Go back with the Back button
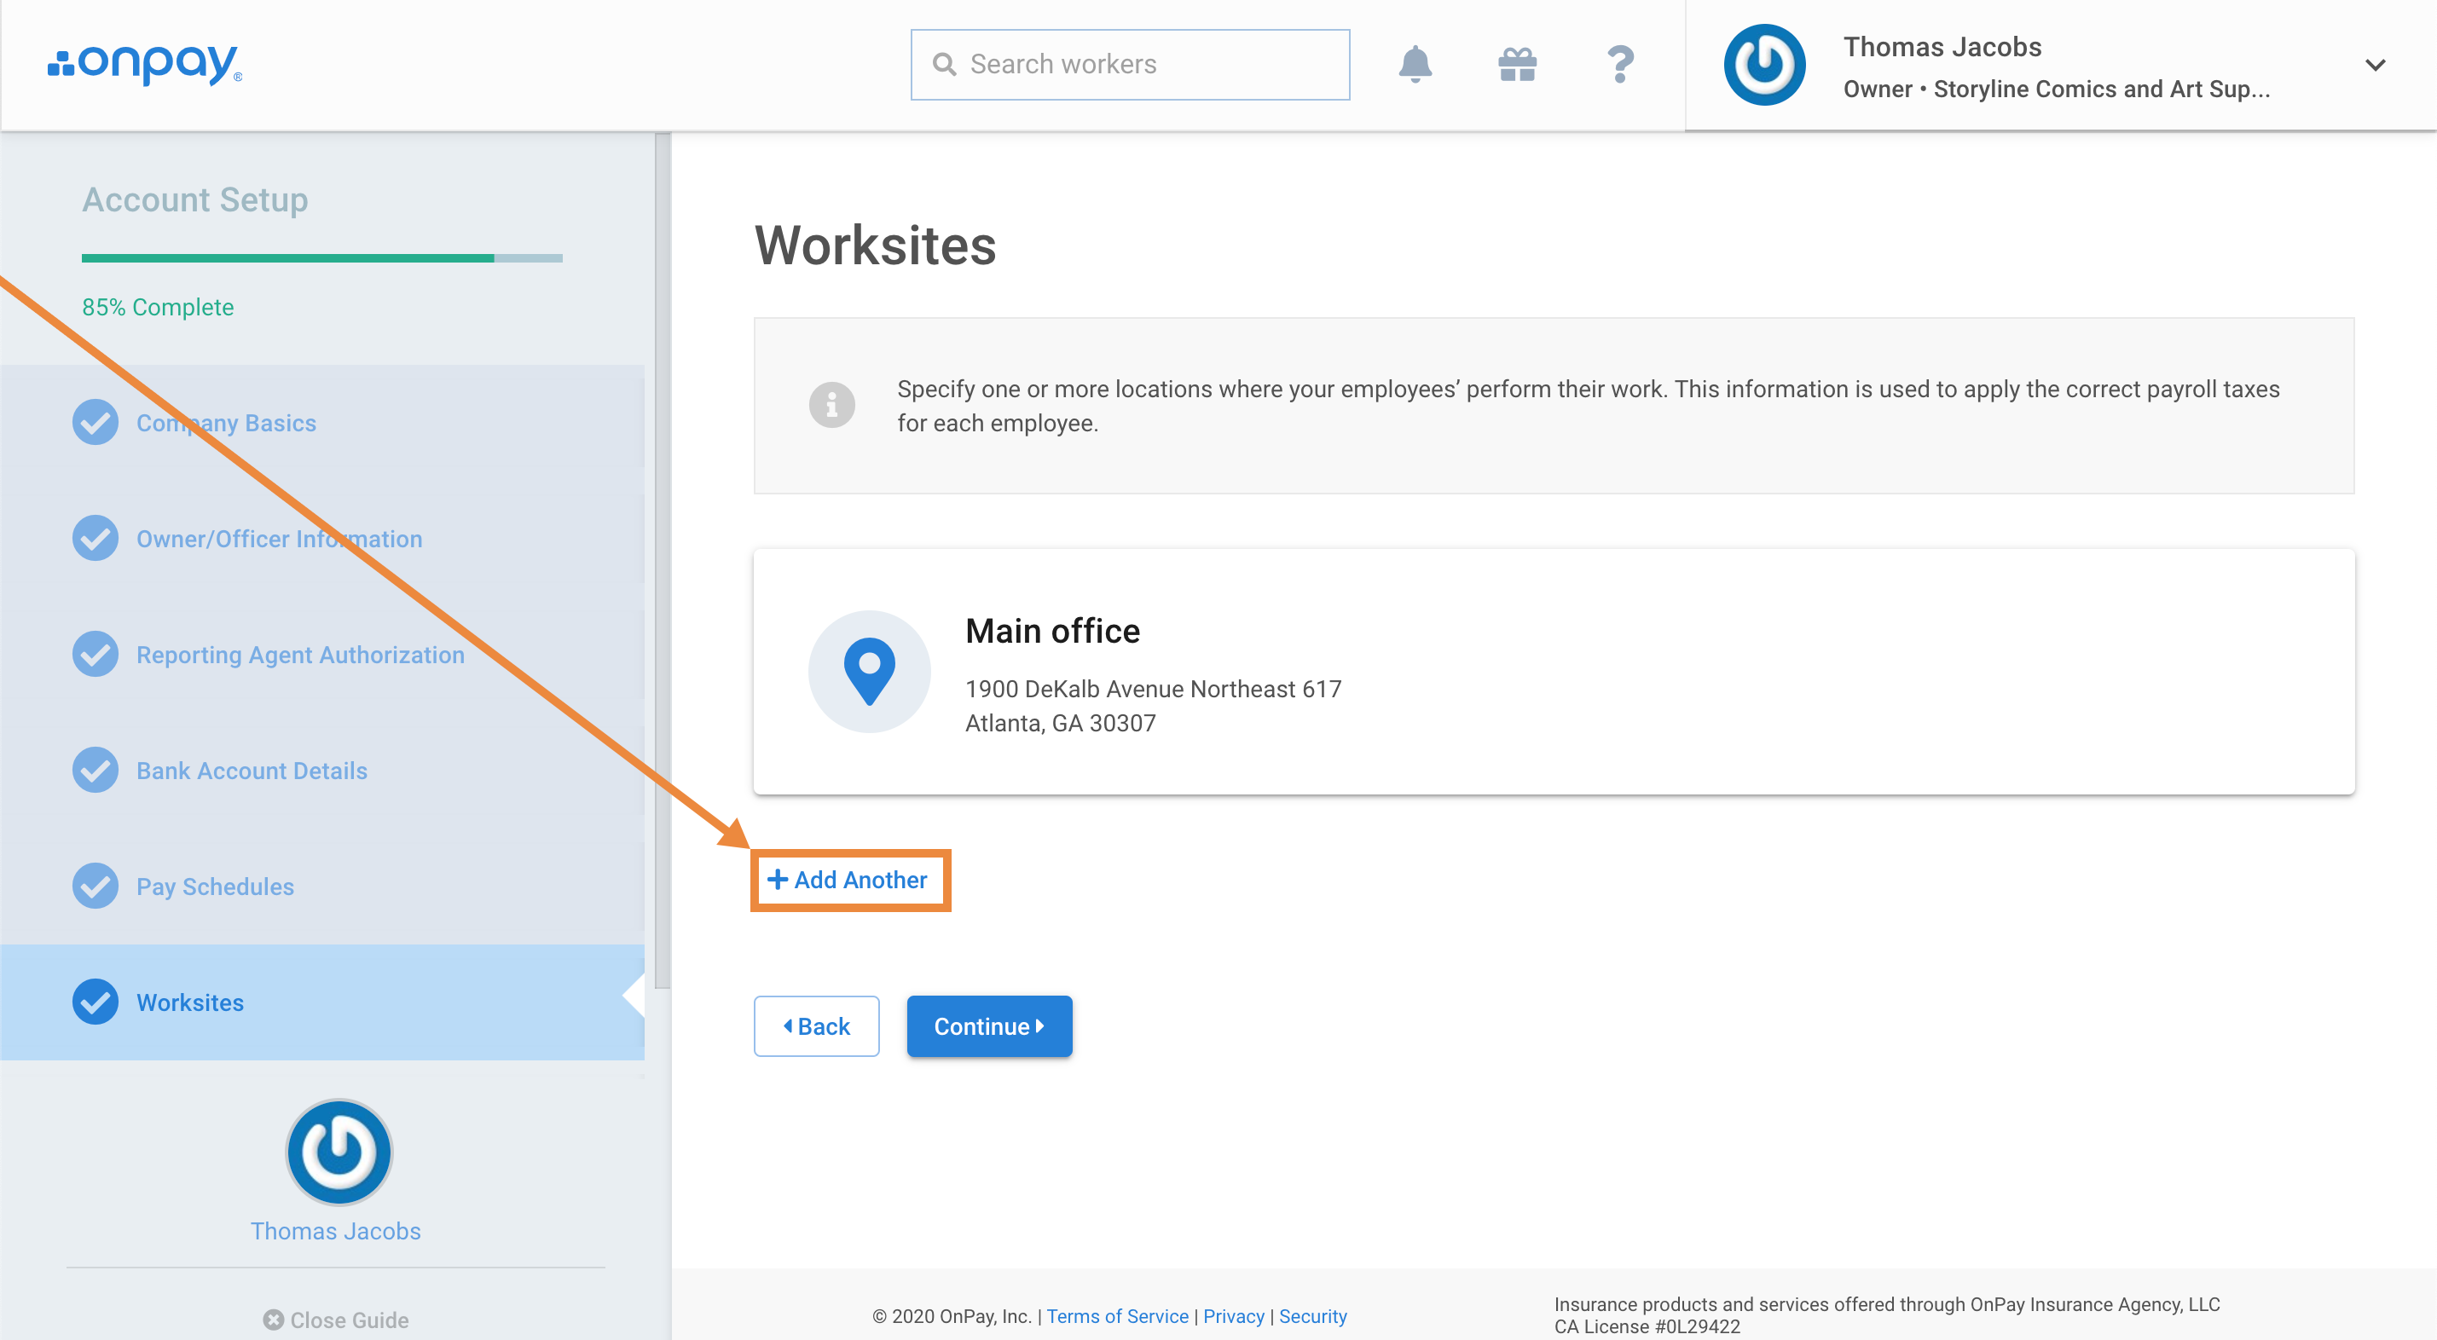Screen dimensions: 2437x1340 [816, 1026]
